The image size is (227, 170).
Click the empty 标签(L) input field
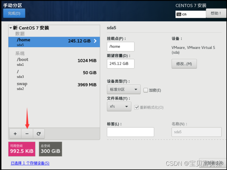pyautogui.click(x=131, y=132)
